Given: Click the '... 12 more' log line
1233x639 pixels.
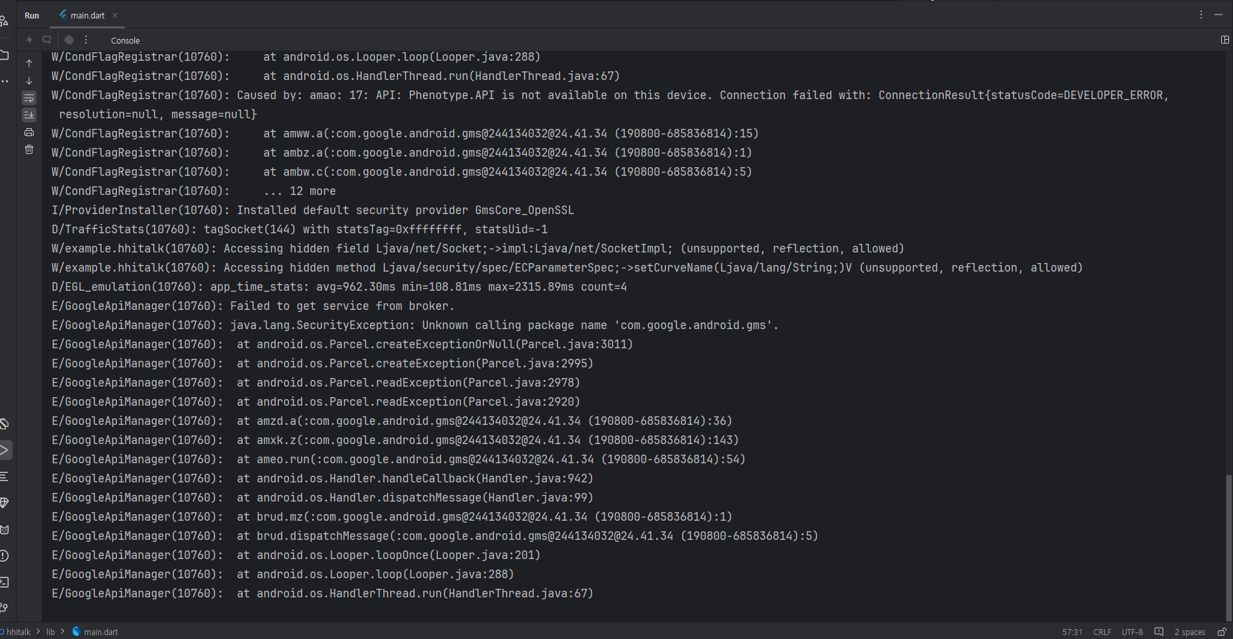Looking at the screenshot, I should point(194,191).
